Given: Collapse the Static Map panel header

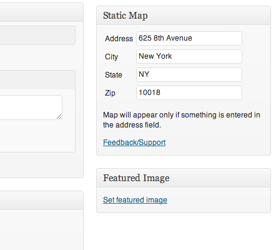Looking at the screenshot, I should (184, 16).
